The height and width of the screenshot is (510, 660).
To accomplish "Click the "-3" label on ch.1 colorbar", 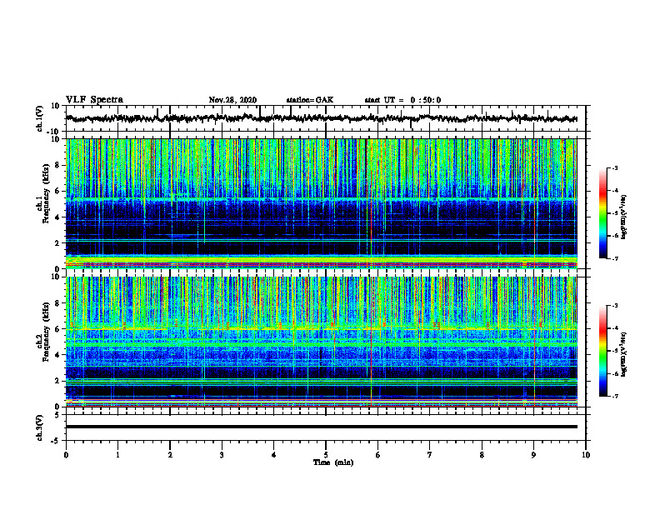I will pos(614,167).
